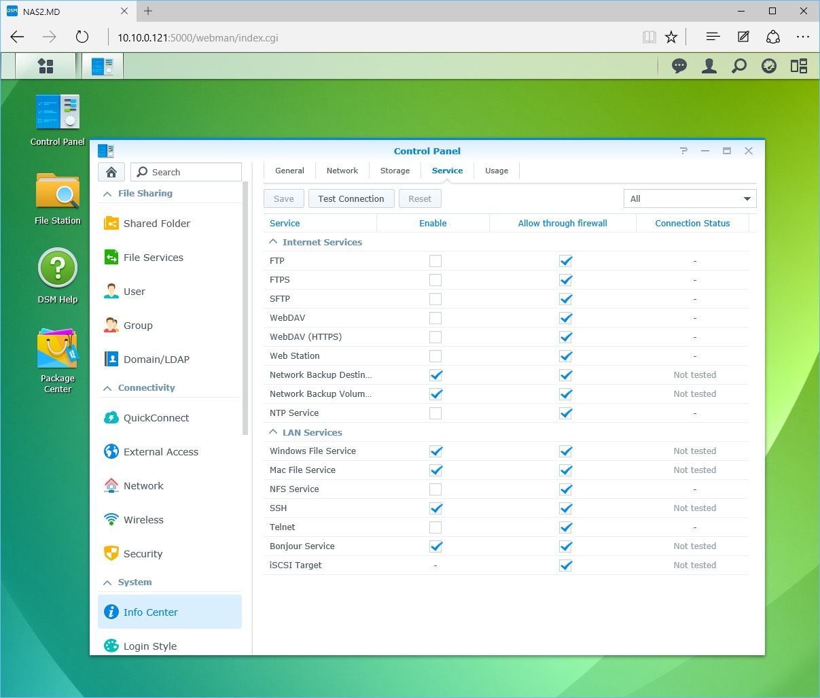Switch to Network tab
Viewport: 820px width, 698px height.
click(x=342, y=171)
